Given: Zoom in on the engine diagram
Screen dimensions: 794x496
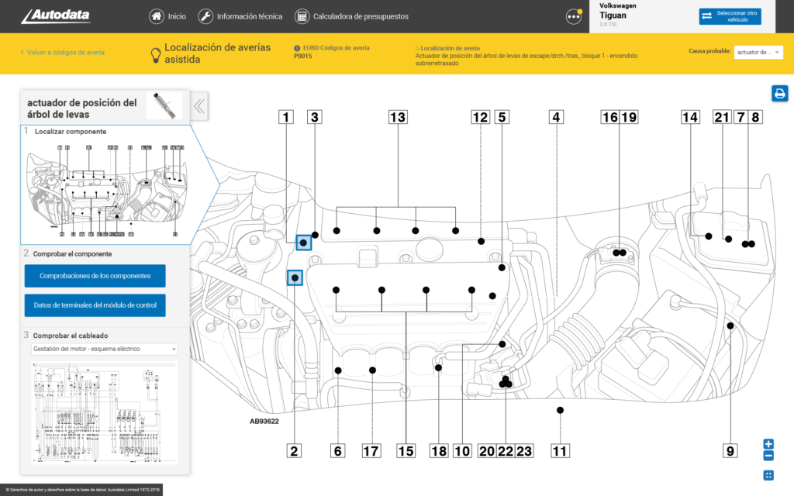Looking at the screenshot, I should (768, 444).
